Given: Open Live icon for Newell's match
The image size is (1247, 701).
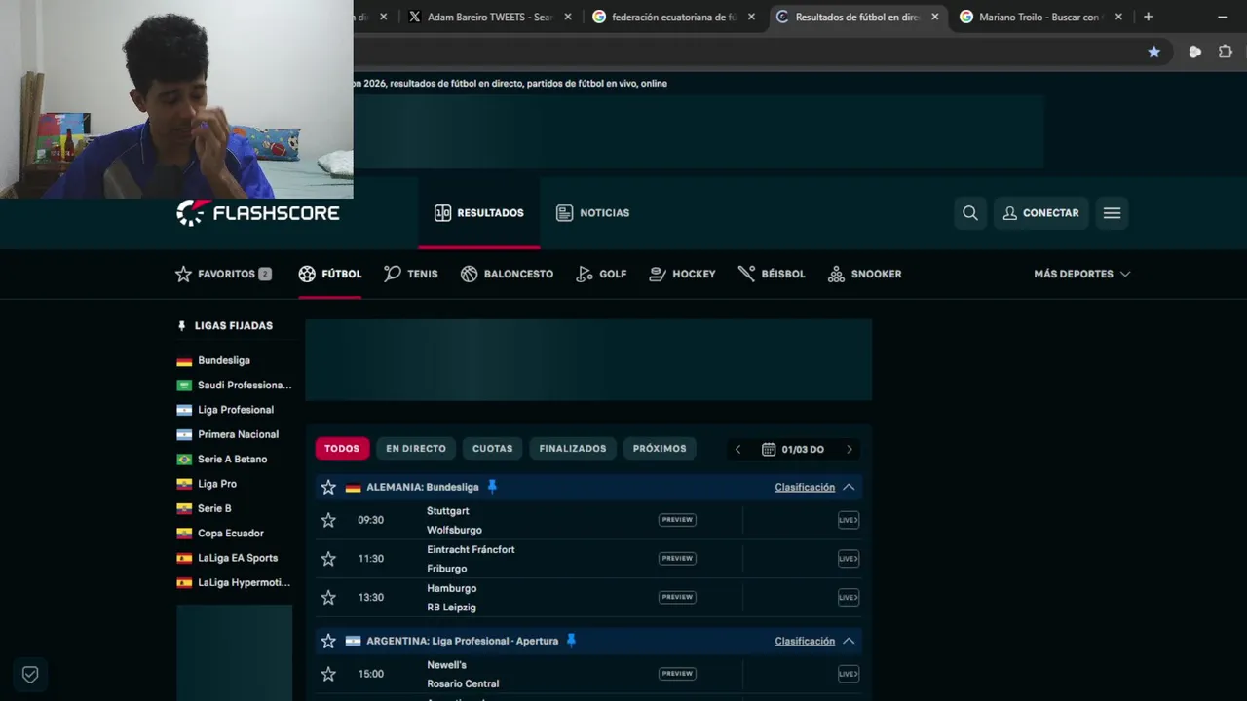Looking at the screenshot, I should point(849,674).
